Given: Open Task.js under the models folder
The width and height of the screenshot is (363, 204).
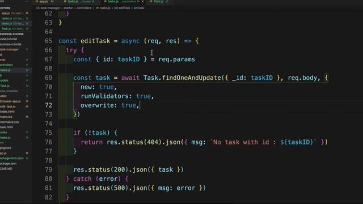Looking at the screenshot, I should (5, 86).
